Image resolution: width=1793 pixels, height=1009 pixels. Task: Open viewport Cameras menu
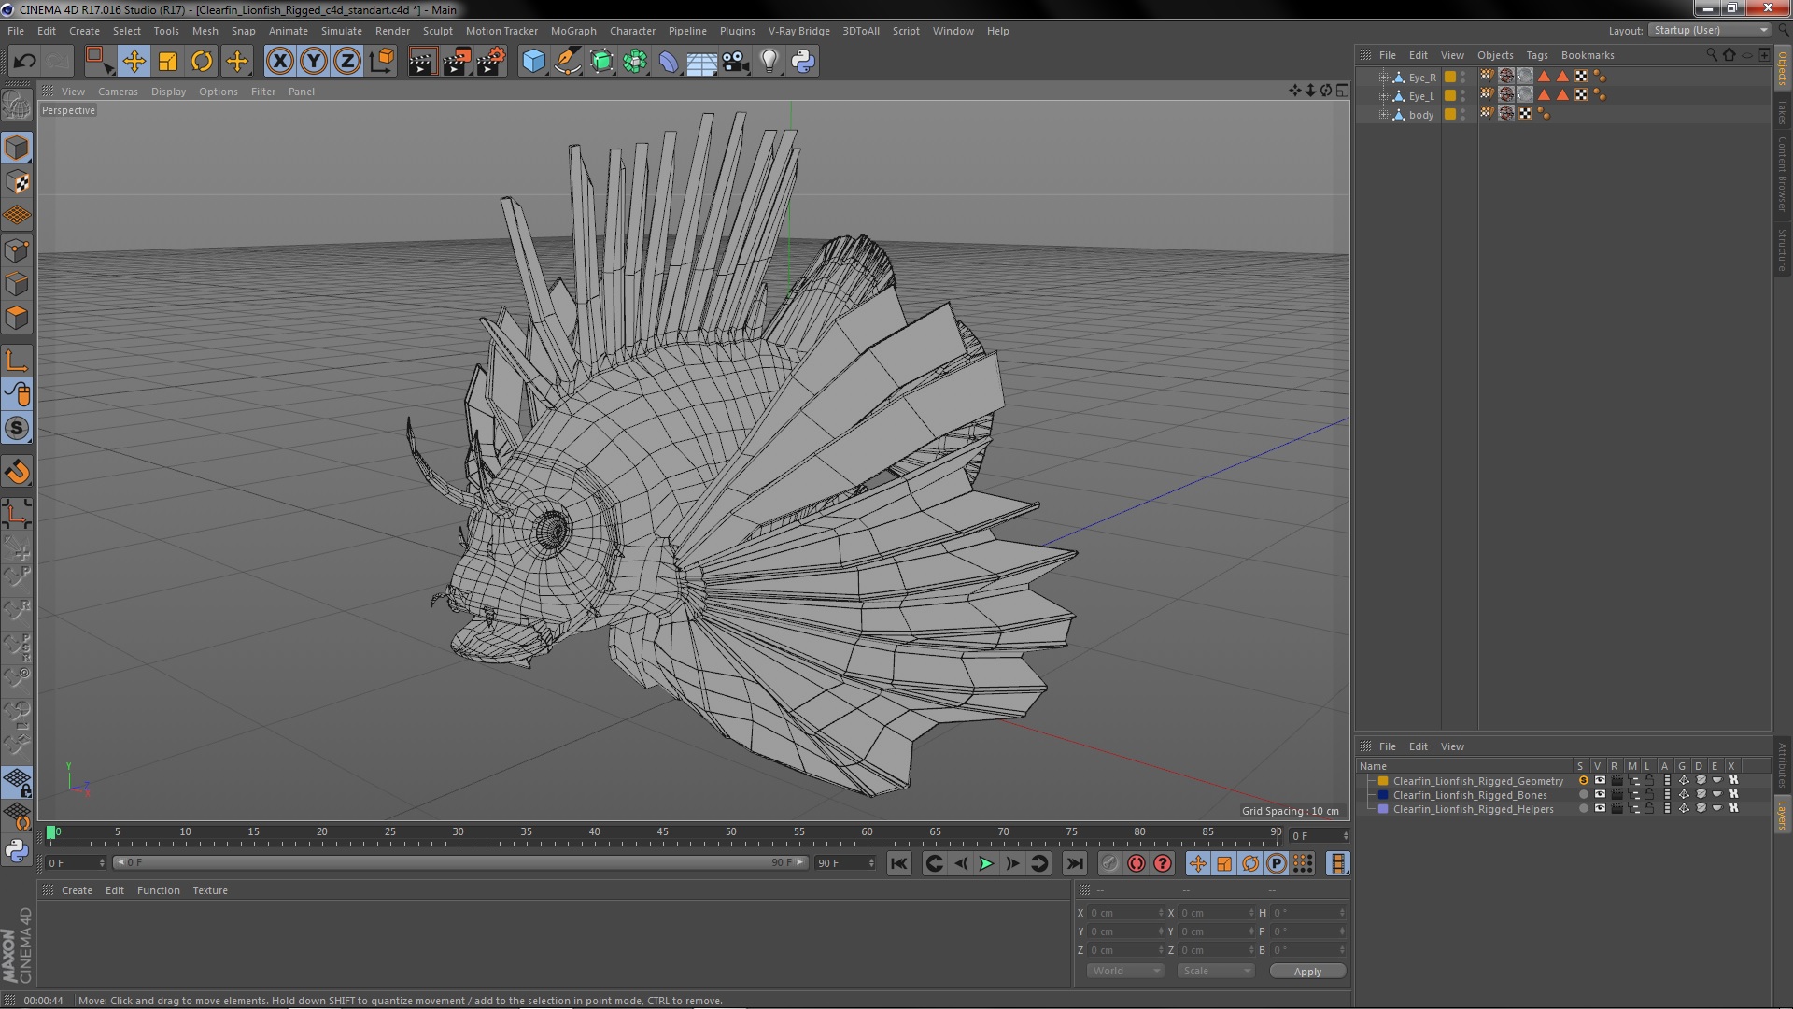tap(118, 92)
